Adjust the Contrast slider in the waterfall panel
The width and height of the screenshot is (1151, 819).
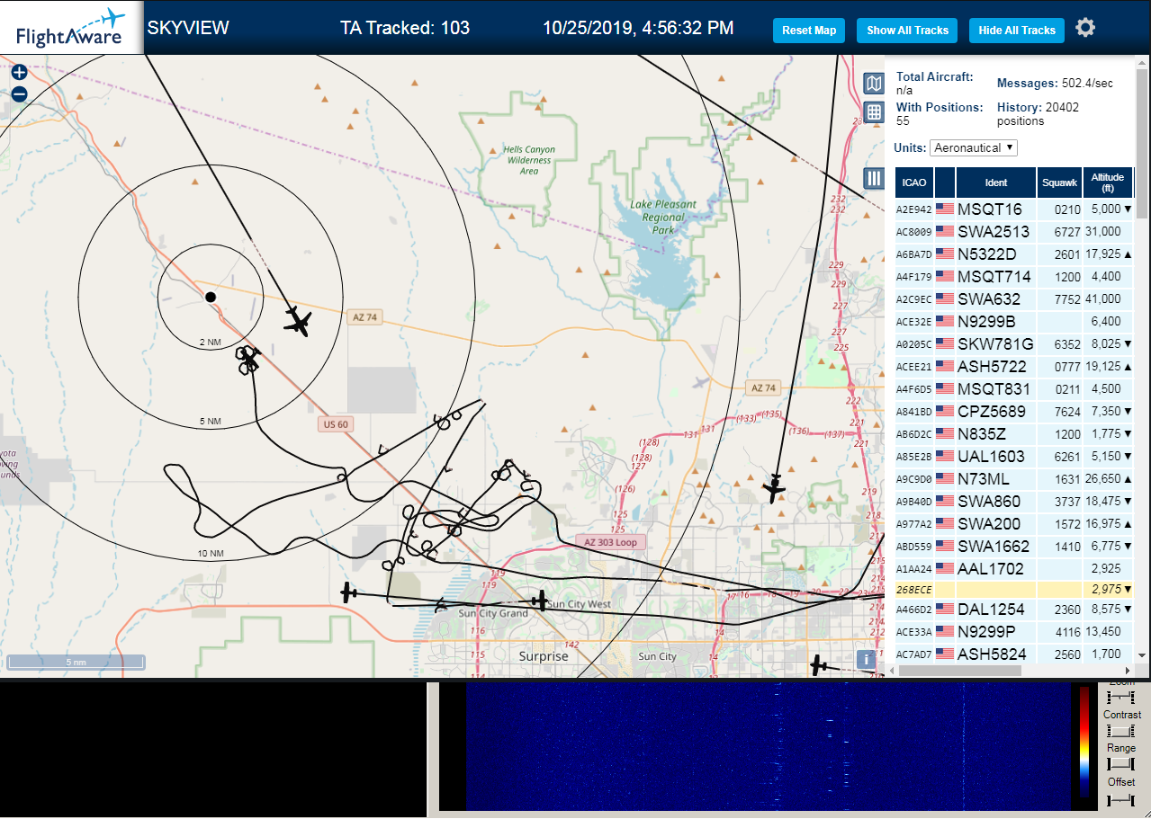(x=1120, y=732)
